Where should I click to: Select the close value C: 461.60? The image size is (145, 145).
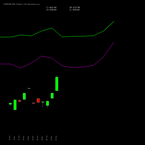point(51,8)
